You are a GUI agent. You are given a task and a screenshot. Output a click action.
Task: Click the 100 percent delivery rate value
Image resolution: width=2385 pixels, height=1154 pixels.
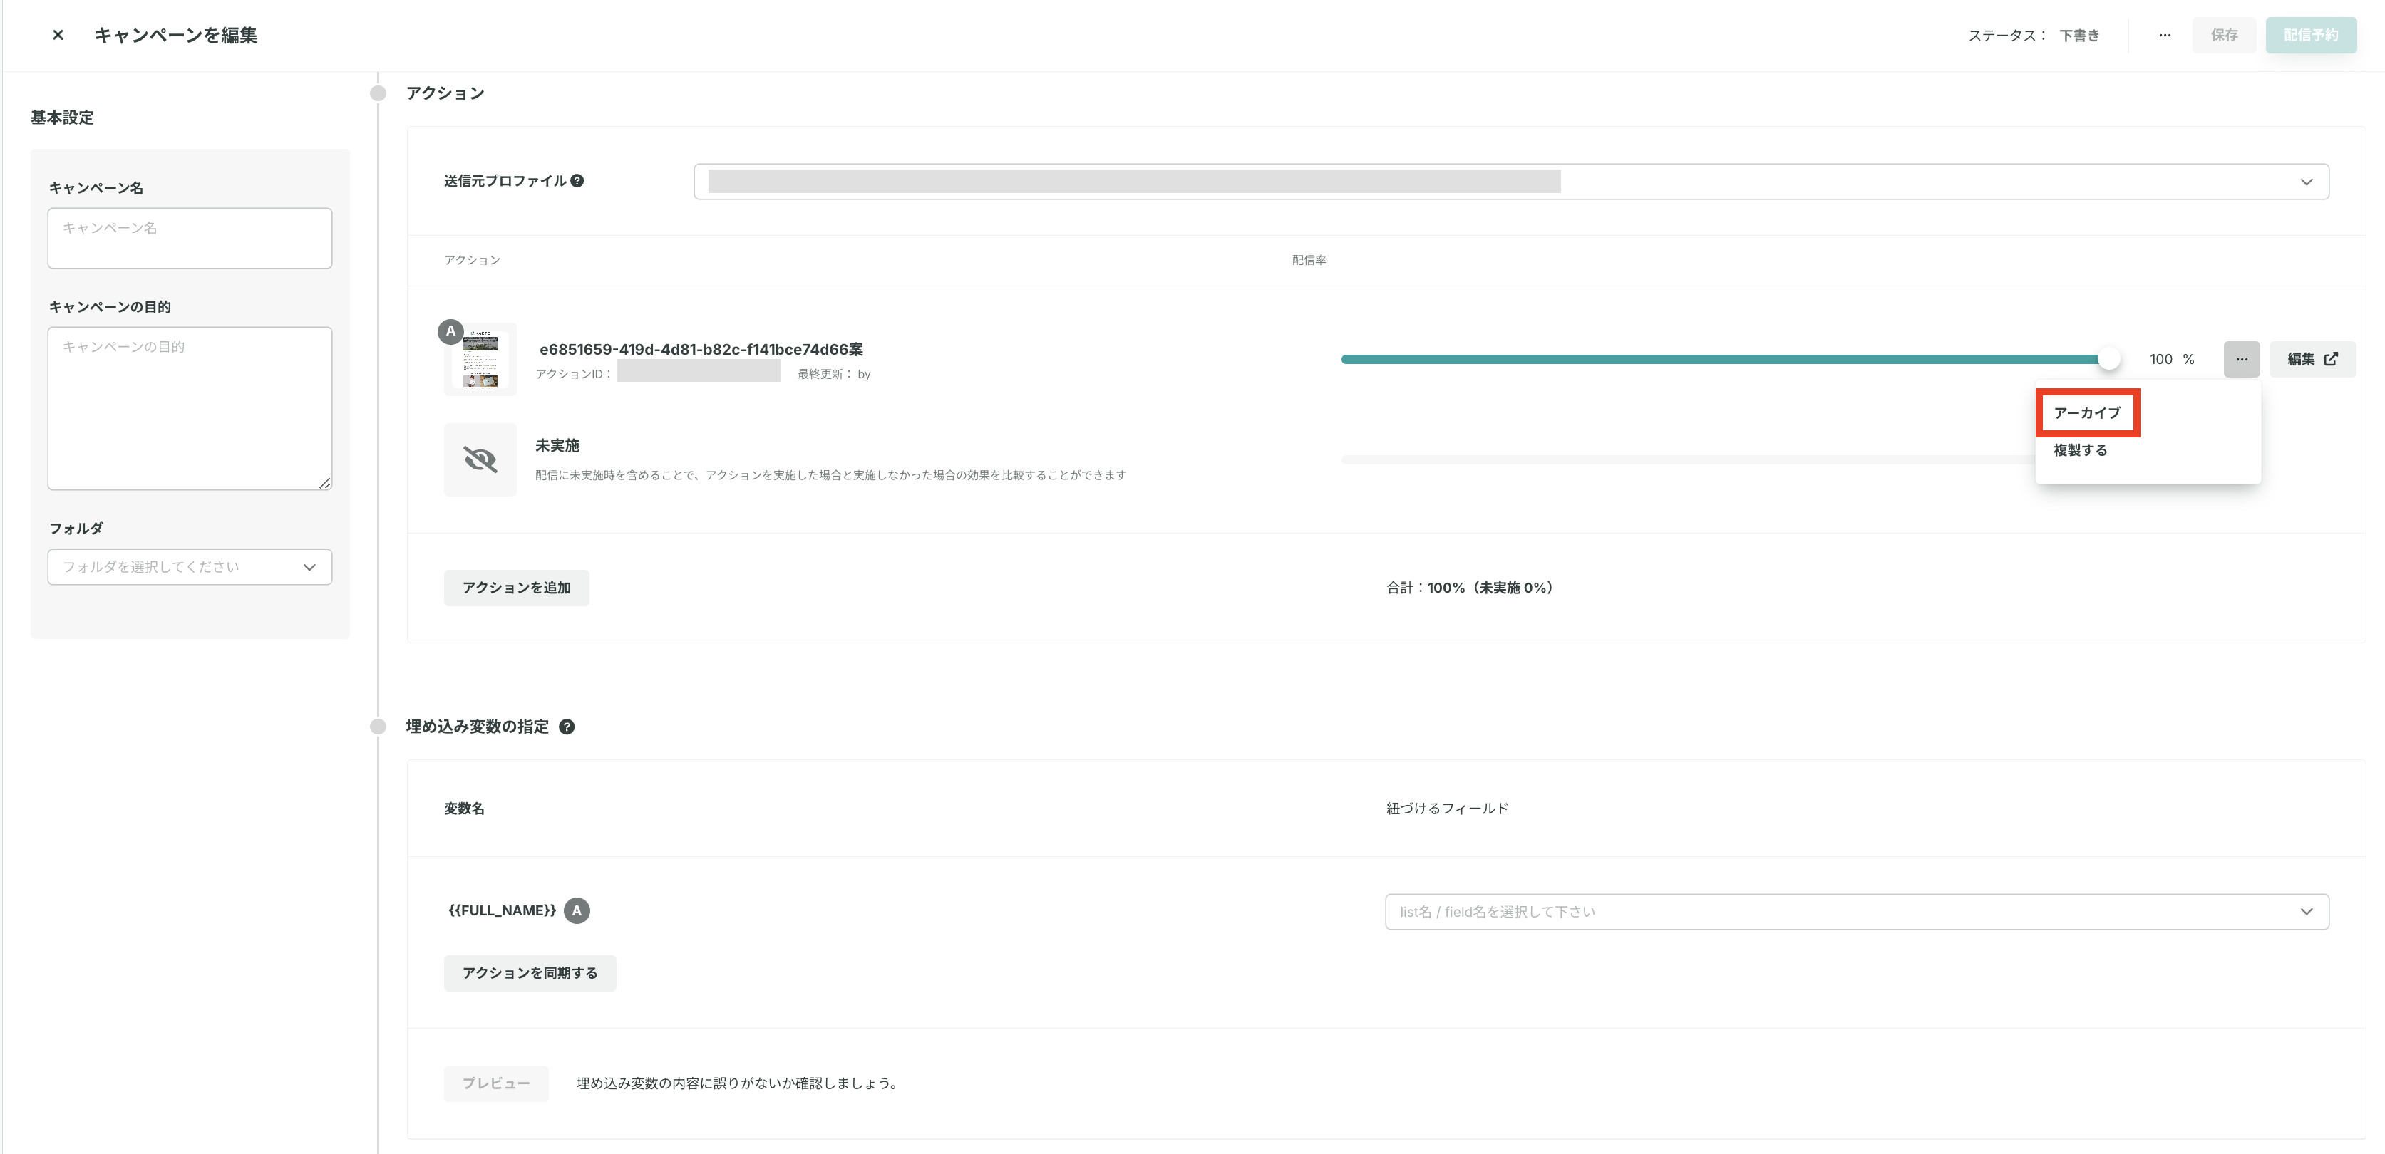point(2161,359)
